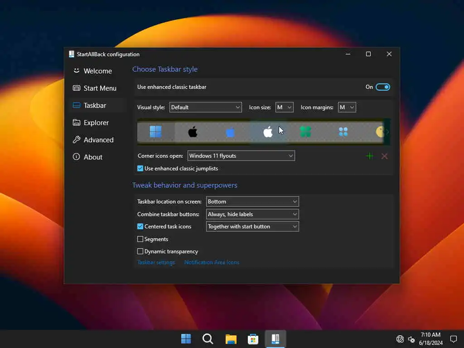Image resolution: width=464 pixels, height=348 pixels.
Task: Close the StartAllBack configuration window
Action: click(x=389, y=54)
